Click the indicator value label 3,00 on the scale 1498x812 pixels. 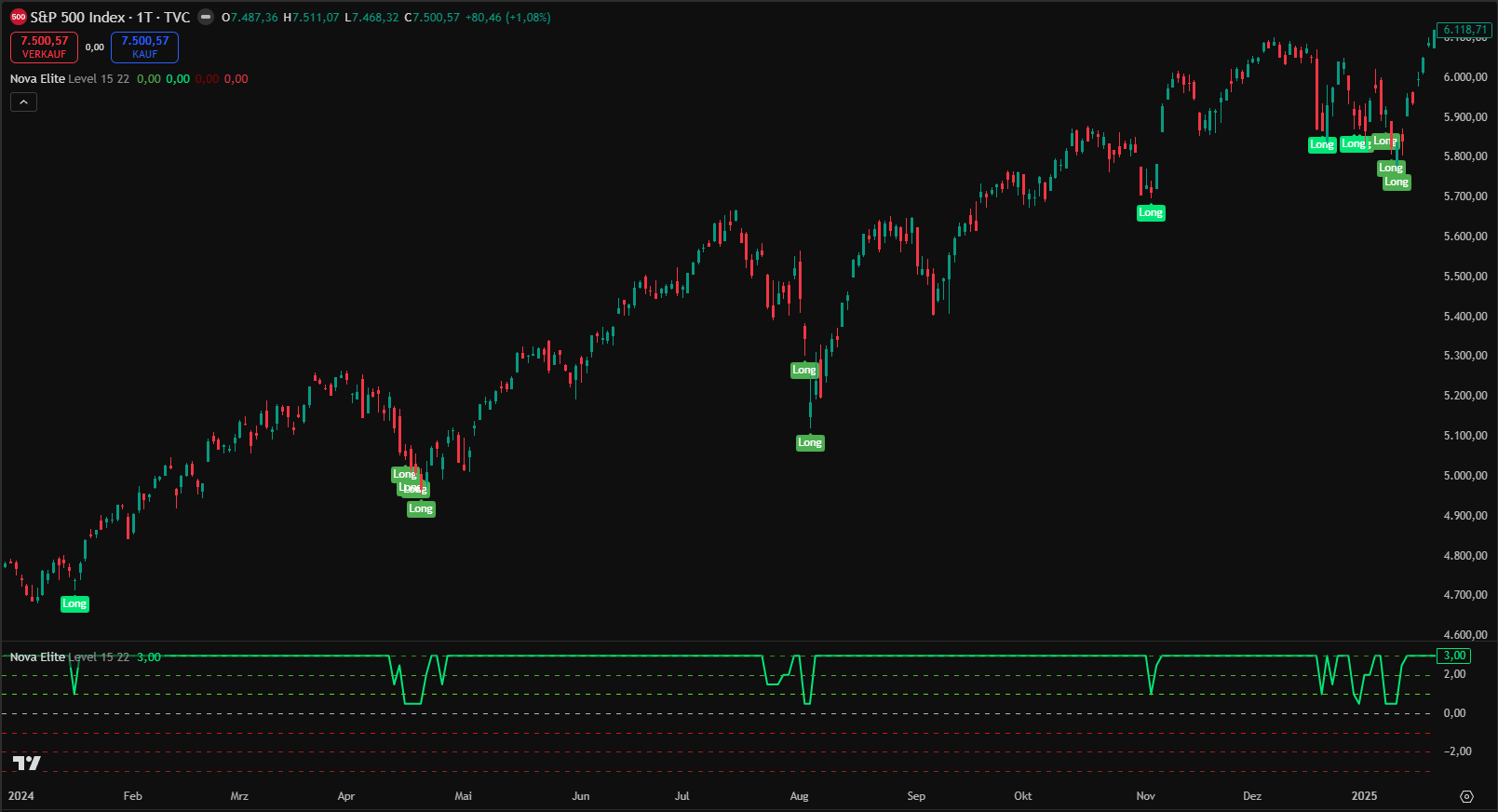pyautogui.click(x=1454, y=656)
